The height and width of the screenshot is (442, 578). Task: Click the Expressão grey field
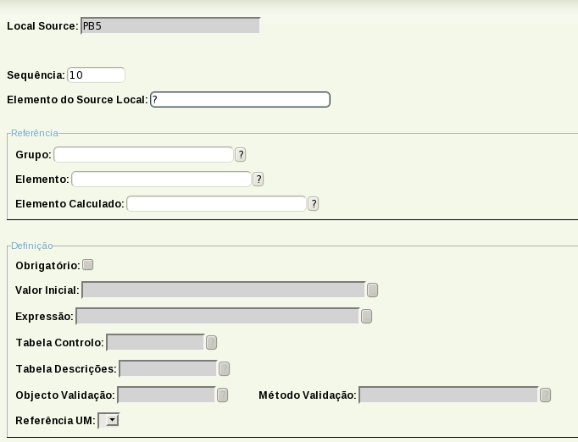coord(217,317)
